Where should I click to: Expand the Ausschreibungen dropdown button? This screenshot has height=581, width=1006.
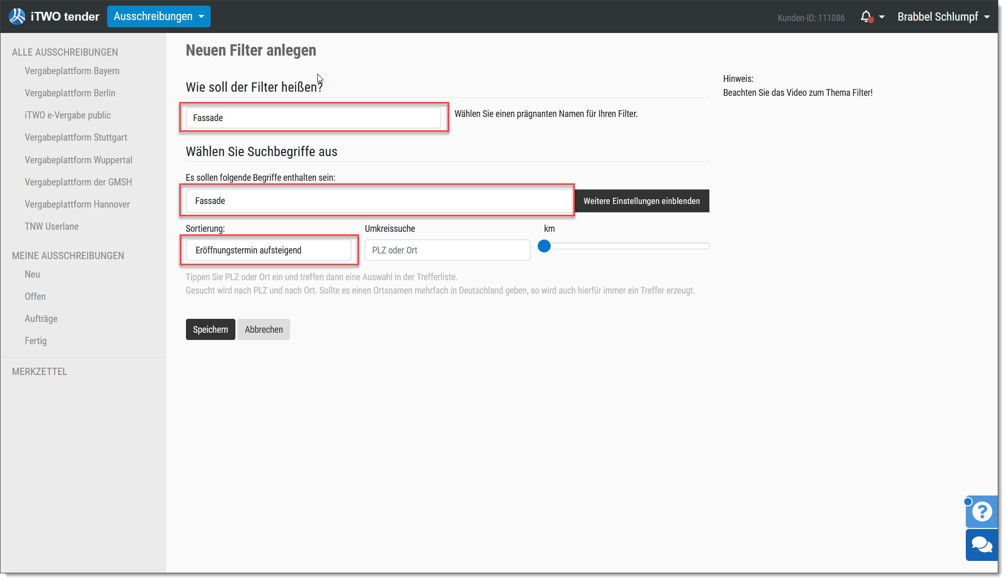point(159,16)
